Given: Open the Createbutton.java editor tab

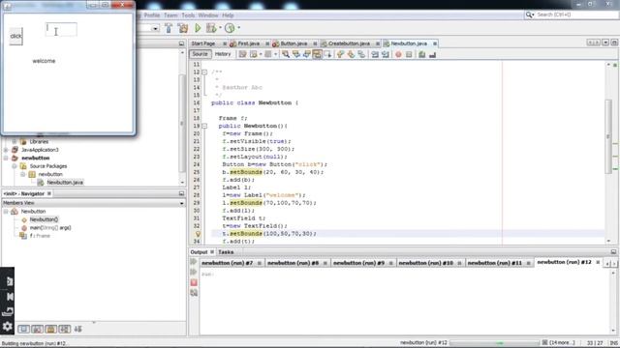Looking at the screenshot, I should (x=349, y=43).
